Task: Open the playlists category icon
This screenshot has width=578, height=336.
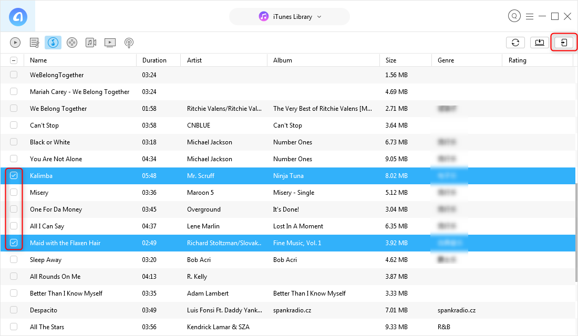Action: click(x=34, y=43)
